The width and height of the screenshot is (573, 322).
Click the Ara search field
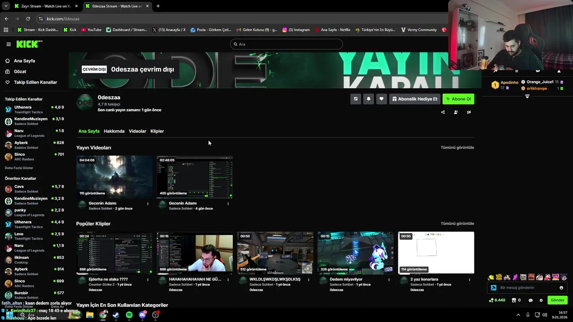(286, 44)
